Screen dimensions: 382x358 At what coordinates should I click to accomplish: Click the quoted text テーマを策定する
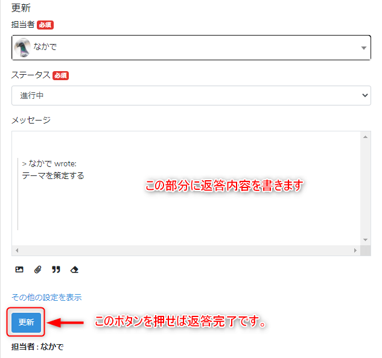tap(53, 175)
